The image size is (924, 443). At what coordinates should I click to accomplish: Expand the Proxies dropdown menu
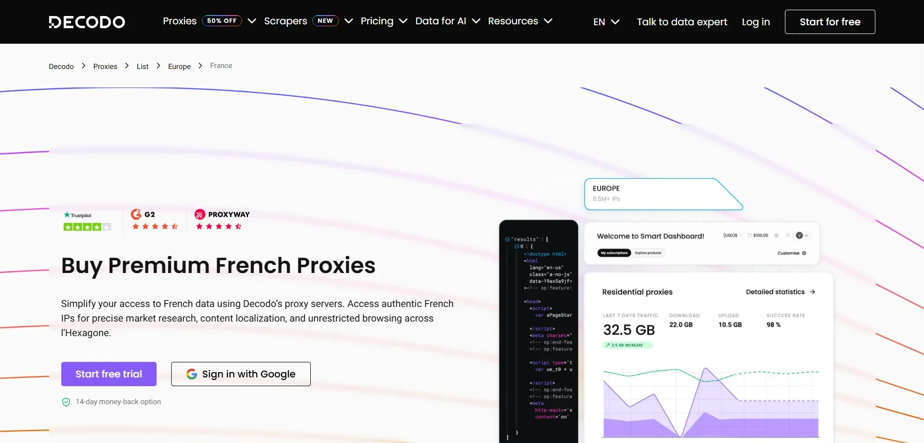coord(179,21)
